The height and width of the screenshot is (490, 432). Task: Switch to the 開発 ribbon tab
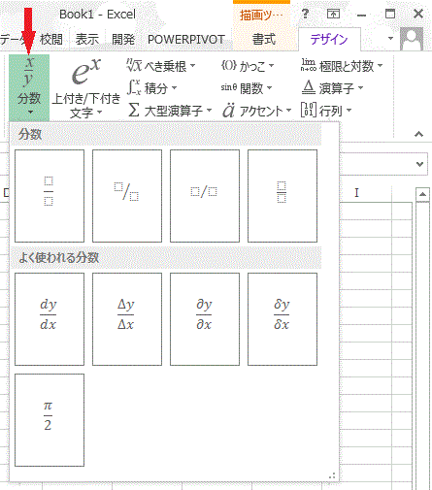(123, 40)
